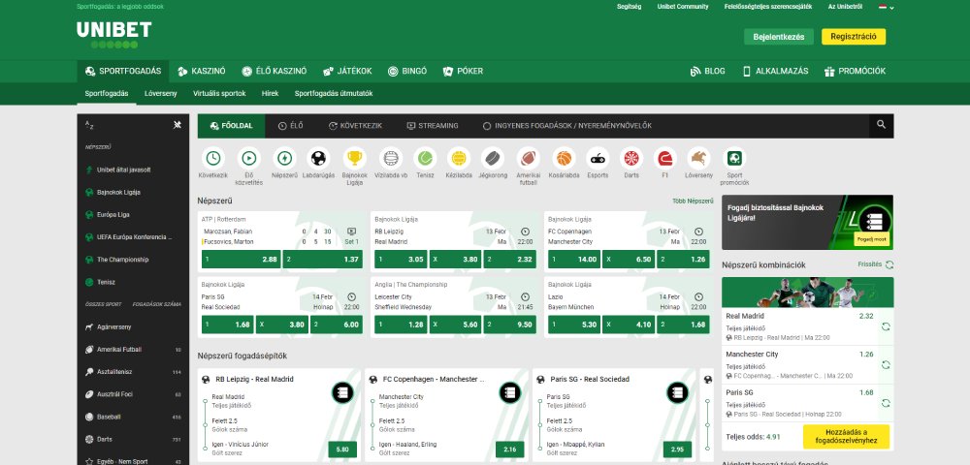This screenshot has width=970, height=465.
Task: Expand Amerikai Futball in the sidebar
Action: point(119,349)
